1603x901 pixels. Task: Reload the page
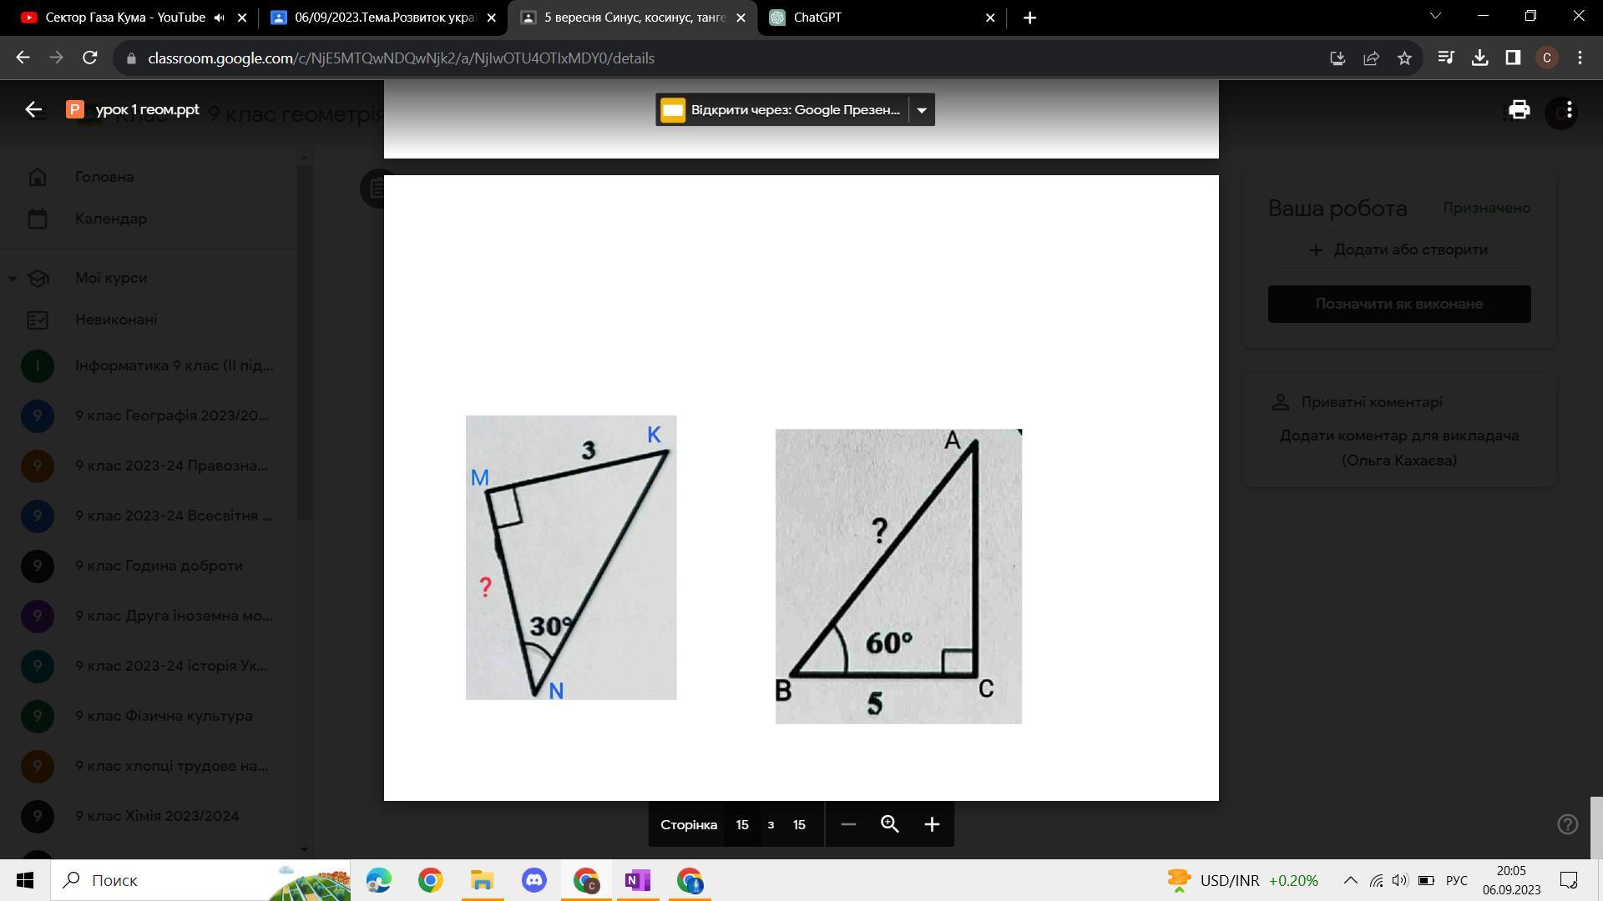click(x=90, y=58)
